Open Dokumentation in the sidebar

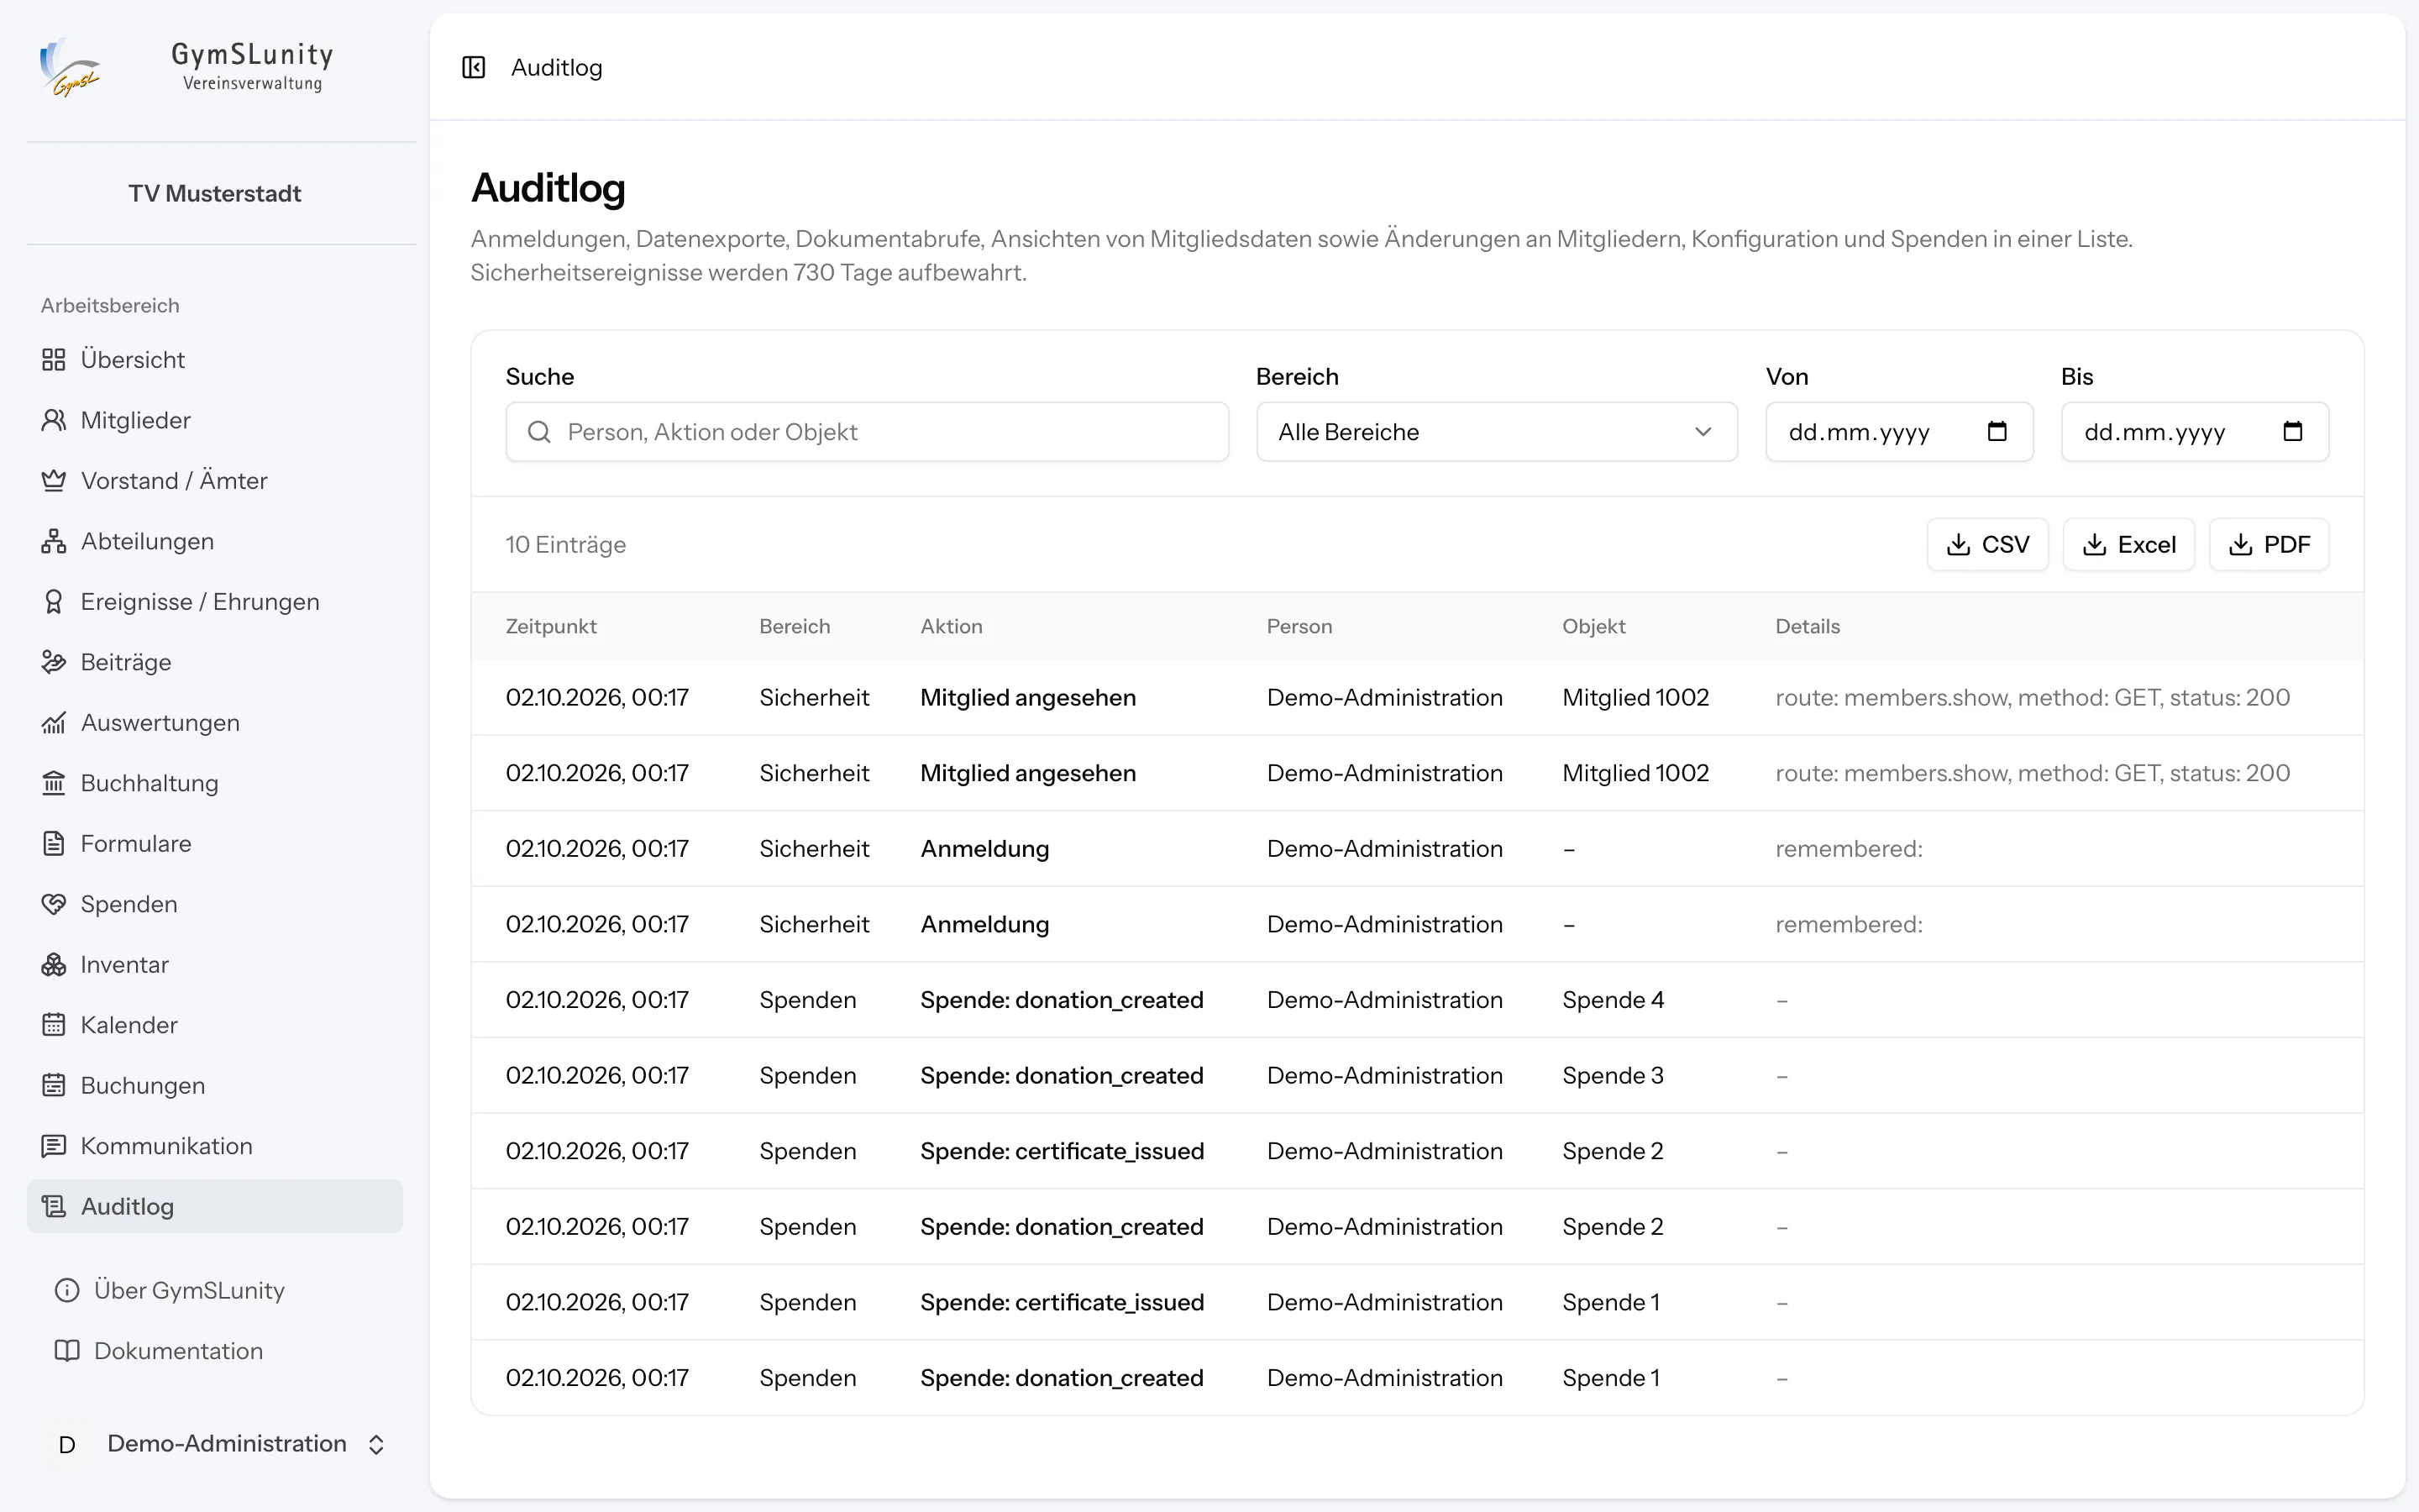tap(215, 1351)
